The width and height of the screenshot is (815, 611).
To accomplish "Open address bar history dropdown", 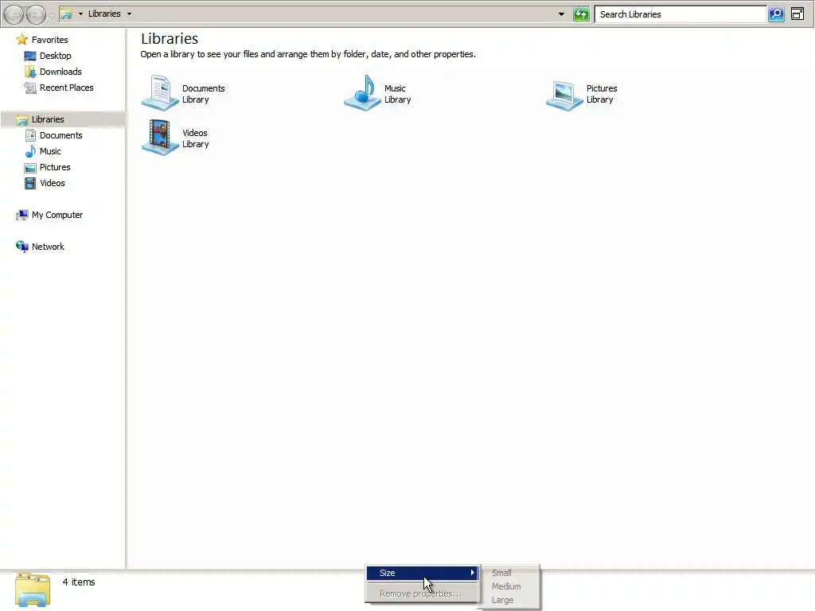I will coord(561,14).
